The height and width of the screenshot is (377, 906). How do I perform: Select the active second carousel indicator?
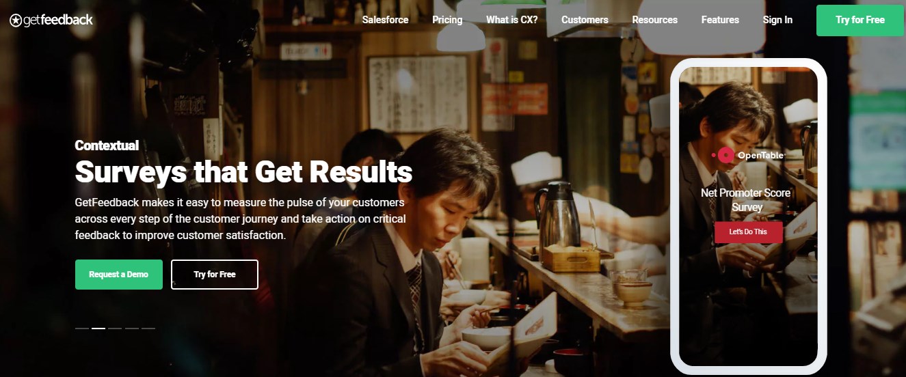click(98, 329)
